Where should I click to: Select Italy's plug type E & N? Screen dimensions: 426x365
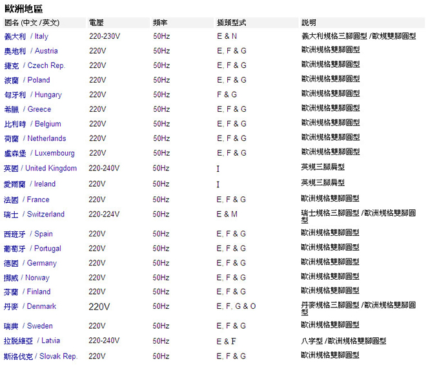coord(227,36)
